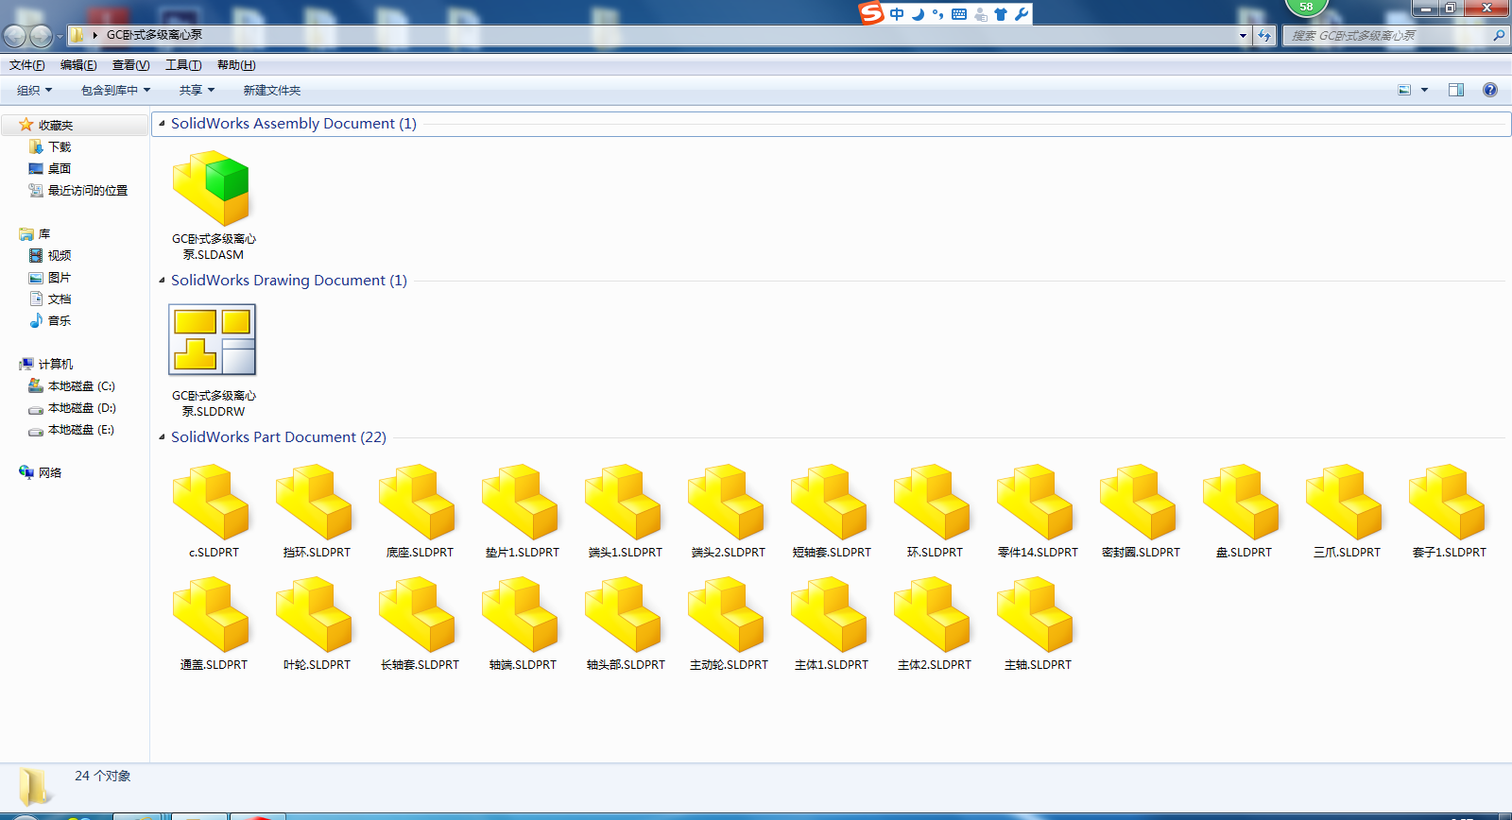Screen dimensions: 1512x820
Task: Open the 文档 library in sidebar
Action: click(49, 299)
